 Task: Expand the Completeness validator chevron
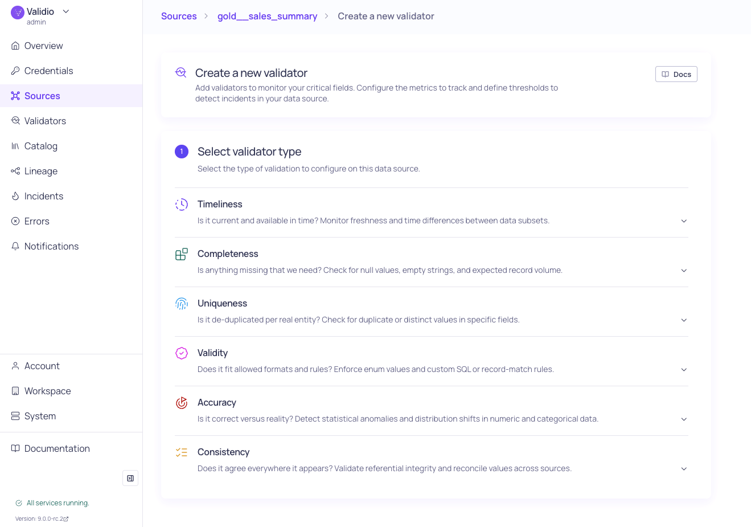tap(684, 271)
